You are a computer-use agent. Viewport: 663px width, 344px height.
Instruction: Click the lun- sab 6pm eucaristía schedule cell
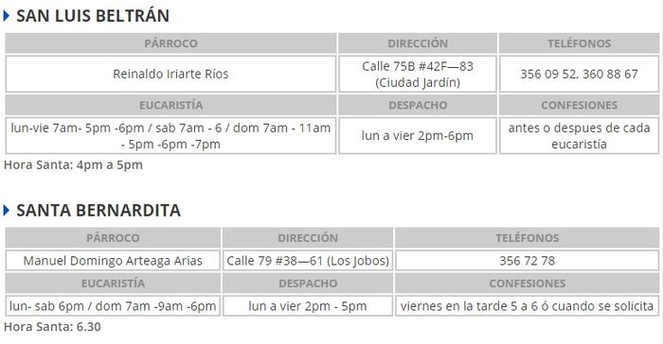[113, 306]
